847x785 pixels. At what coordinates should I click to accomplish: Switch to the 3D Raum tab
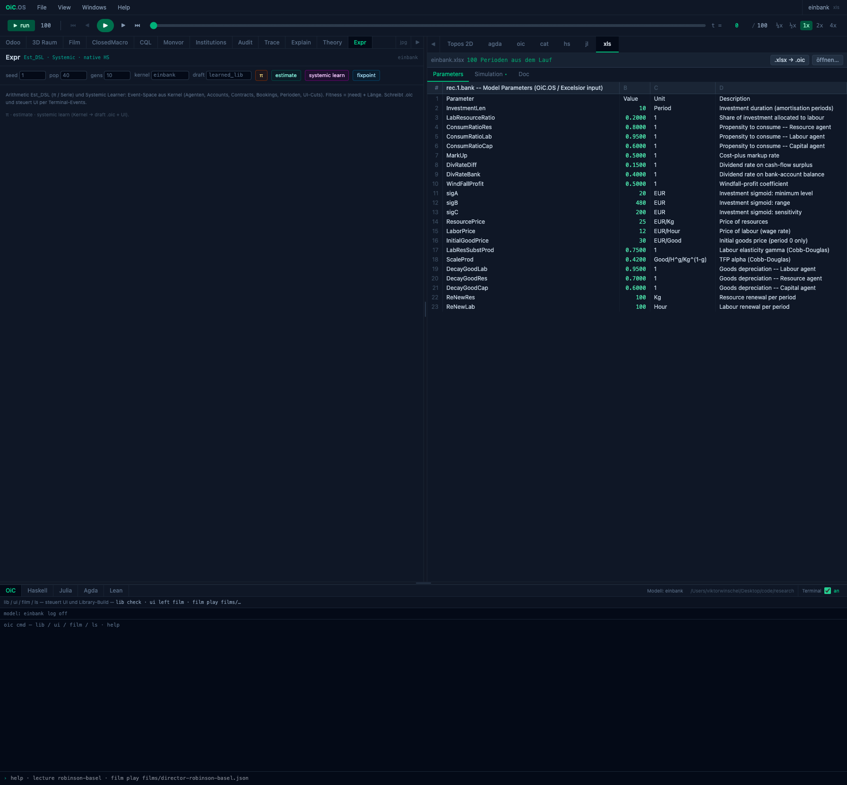tap(44, 43)
